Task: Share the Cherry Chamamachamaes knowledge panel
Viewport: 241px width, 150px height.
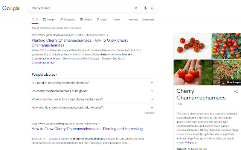Action: (236, 91)
